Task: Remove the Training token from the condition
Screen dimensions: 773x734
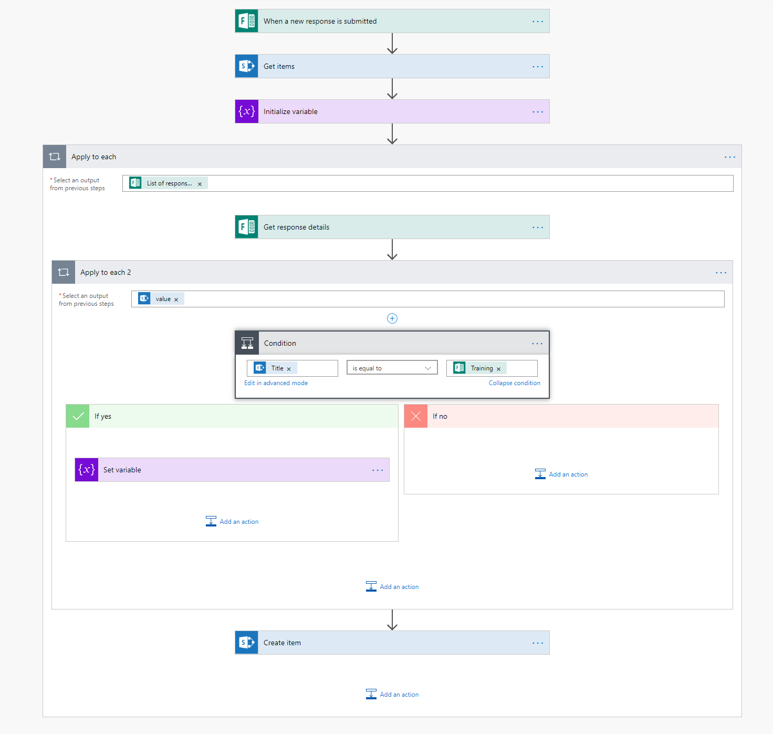Action: [498, 369]
